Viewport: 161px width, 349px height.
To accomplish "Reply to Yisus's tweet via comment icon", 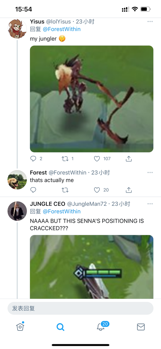I will pyautogui.click(x=33, y=158).
